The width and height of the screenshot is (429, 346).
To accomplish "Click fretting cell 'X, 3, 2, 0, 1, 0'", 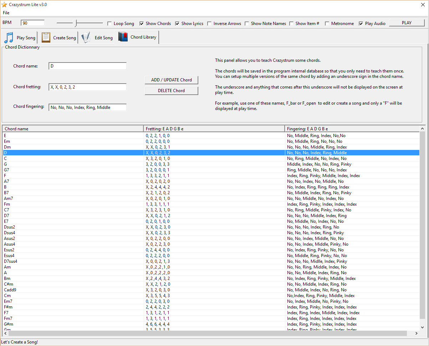I will click(x=158, y=159).
